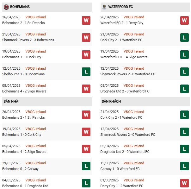
Task: Click L badge for Bohemians 0-2 Galway
Action: 86,166
